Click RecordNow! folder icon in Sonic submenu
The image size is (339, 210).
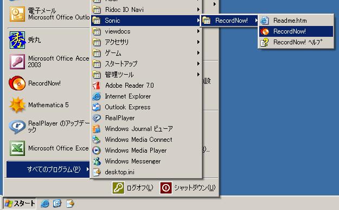[207, 21]
